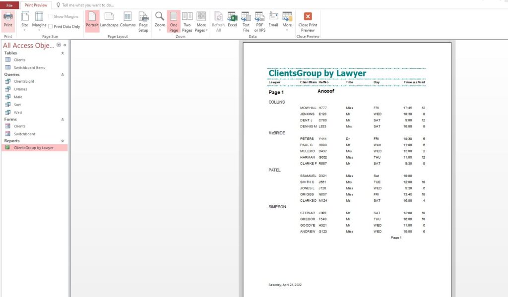Click the Print icon in the ribbon

(8, 20)
